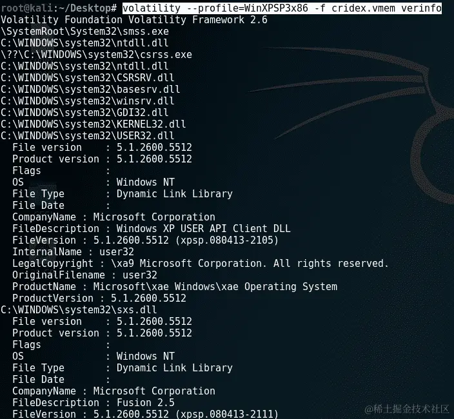Click FileDescription : Fusion 2.5 line
The width and height of the screenshot is (454, 419).
[x=94, y=402]
